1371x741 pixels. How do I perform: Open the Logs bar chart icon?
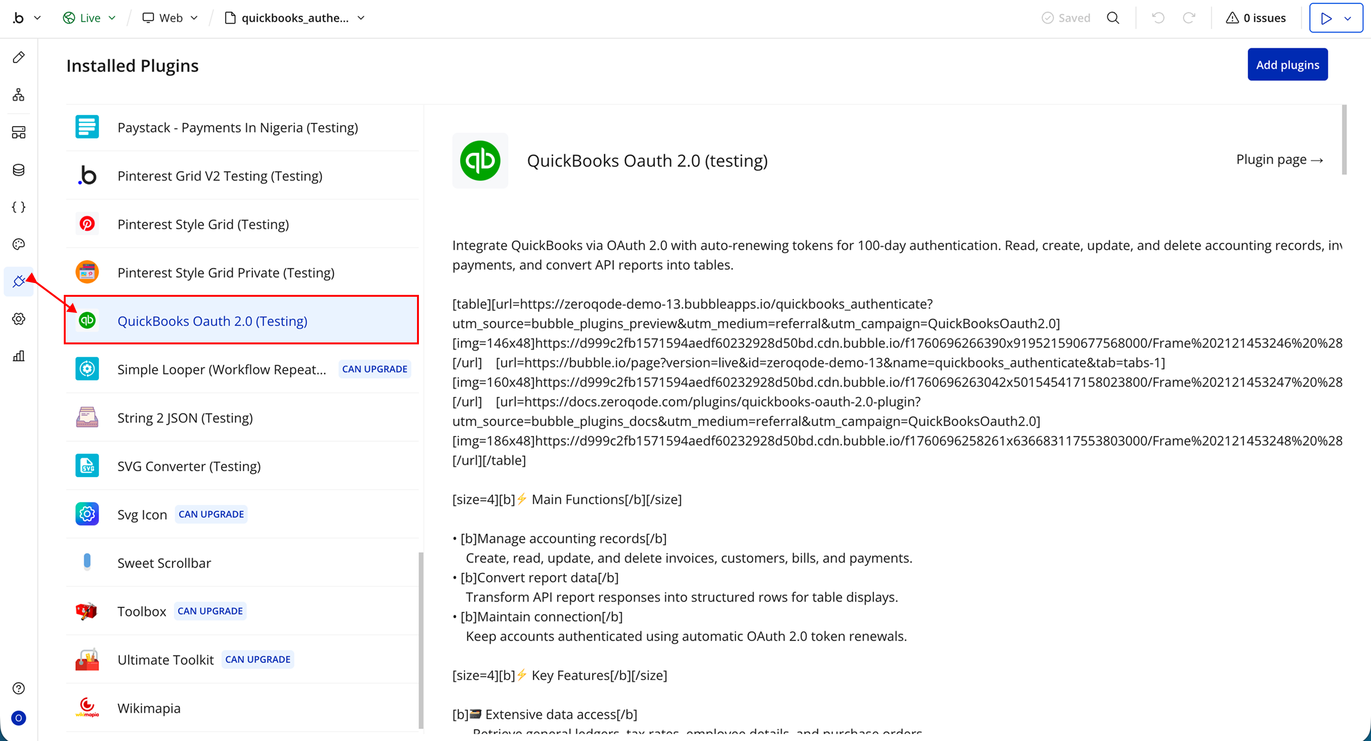(x=19, y=356)
